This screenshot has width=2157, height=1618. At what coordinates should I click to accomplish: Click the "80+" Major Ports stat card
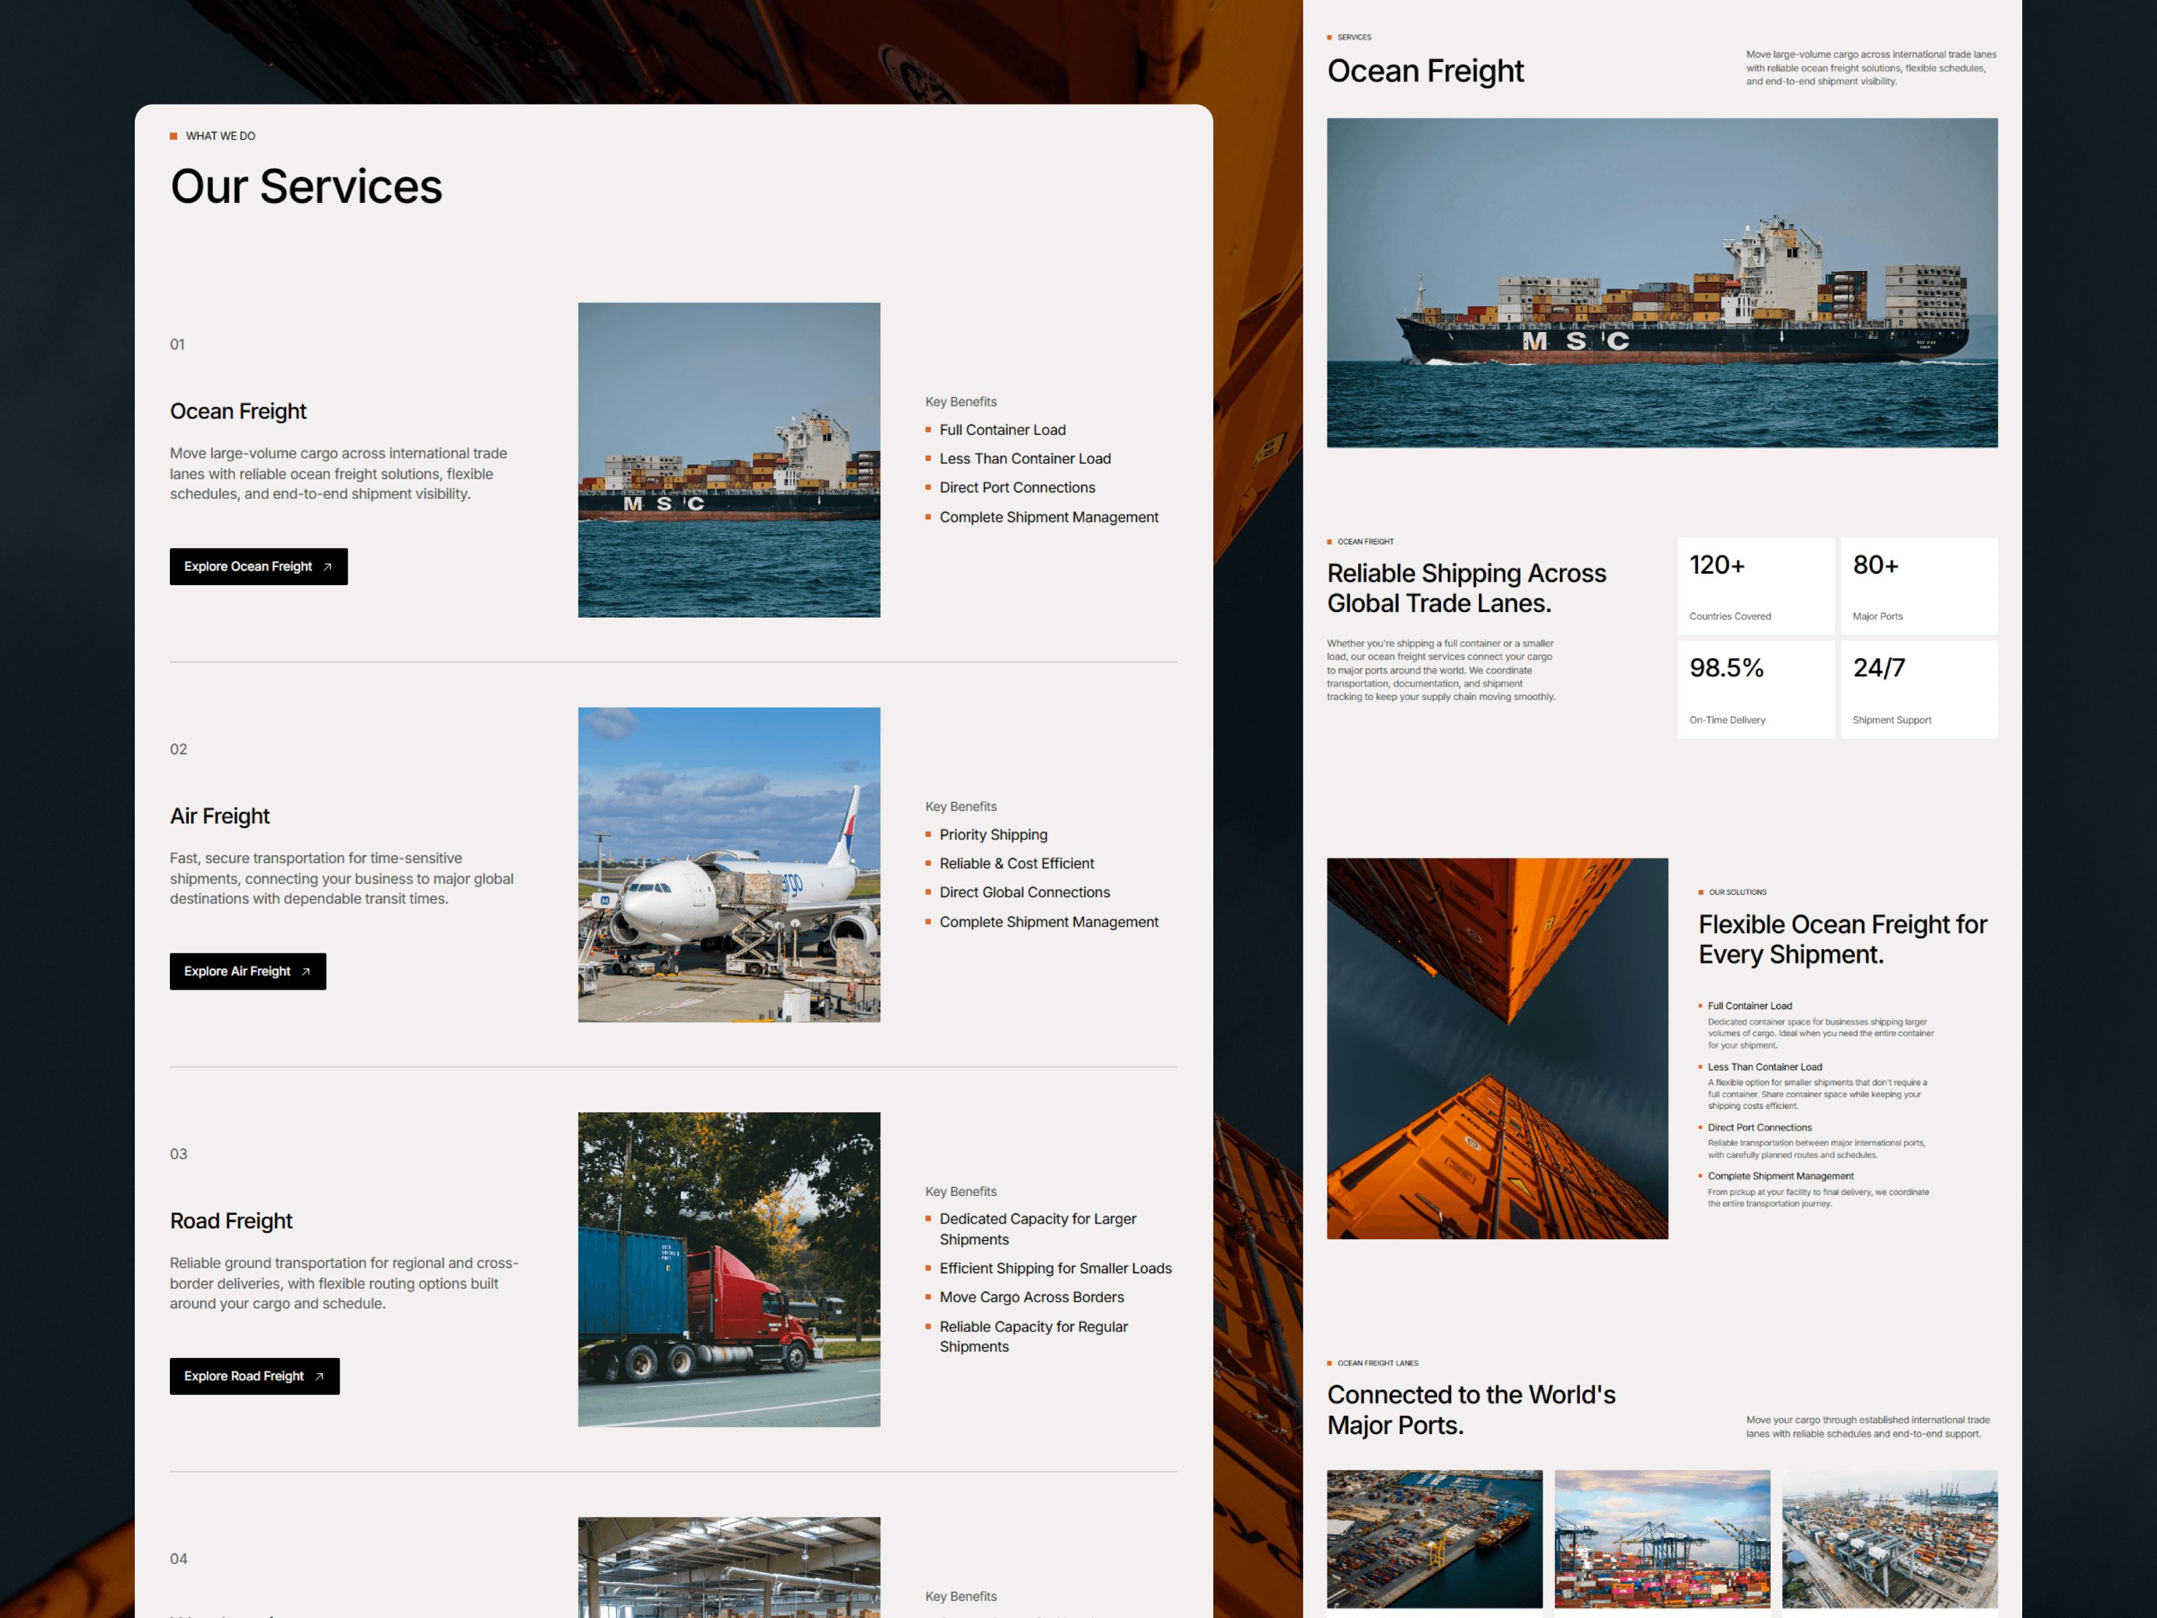coord(1919,586)
